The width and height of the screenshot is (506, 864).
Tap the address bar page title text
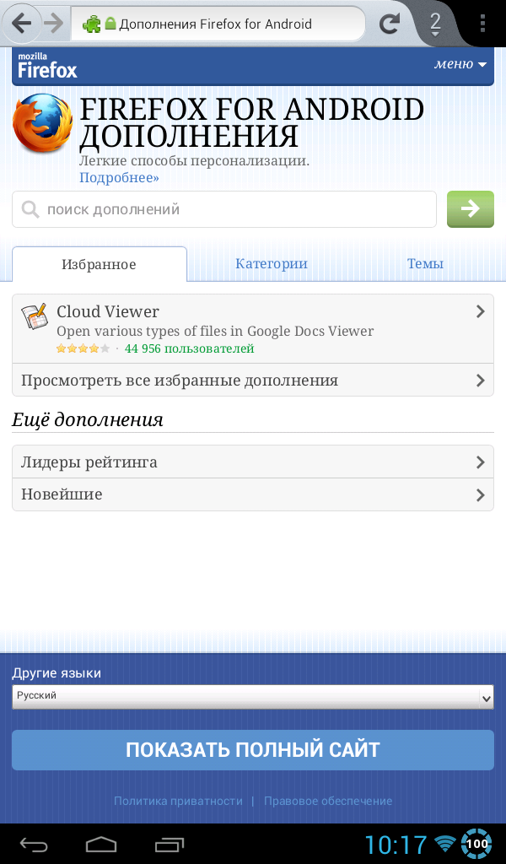[x=215, y=24]
